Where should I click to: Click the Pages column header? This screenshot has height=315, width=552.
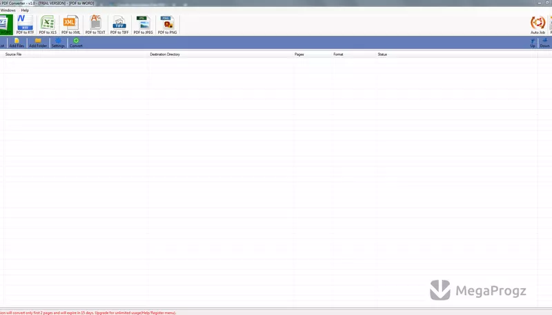(x=299, y=55)
